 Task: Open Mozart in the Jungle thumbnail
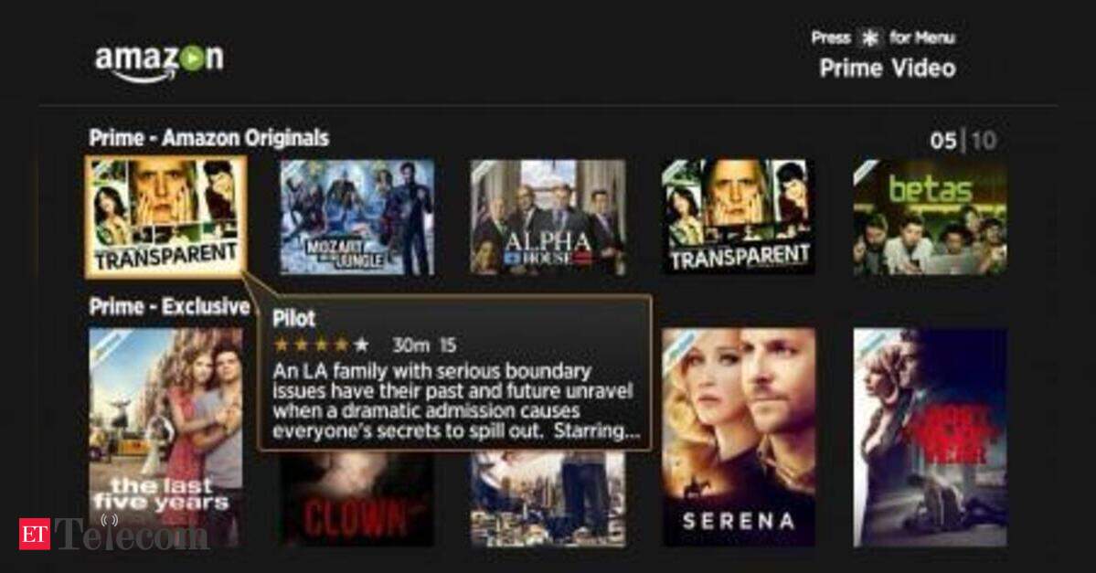(357, 218)
